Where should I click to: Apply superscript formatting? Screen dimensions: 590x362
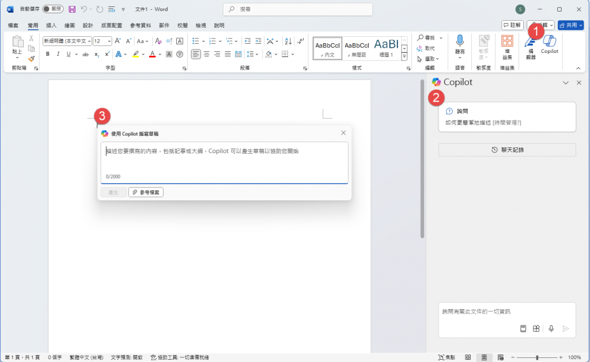tap(107, 54)
